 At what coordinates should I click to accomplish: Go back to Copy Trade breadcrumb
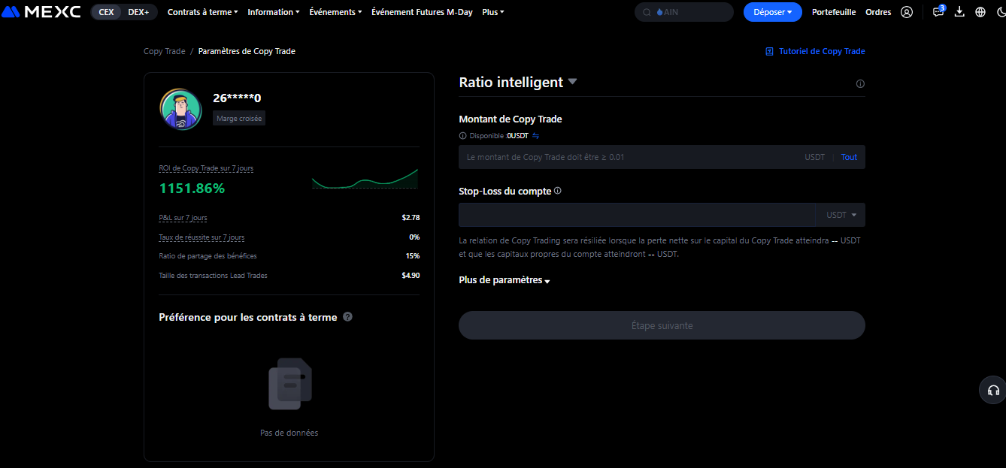coord(165,51)
